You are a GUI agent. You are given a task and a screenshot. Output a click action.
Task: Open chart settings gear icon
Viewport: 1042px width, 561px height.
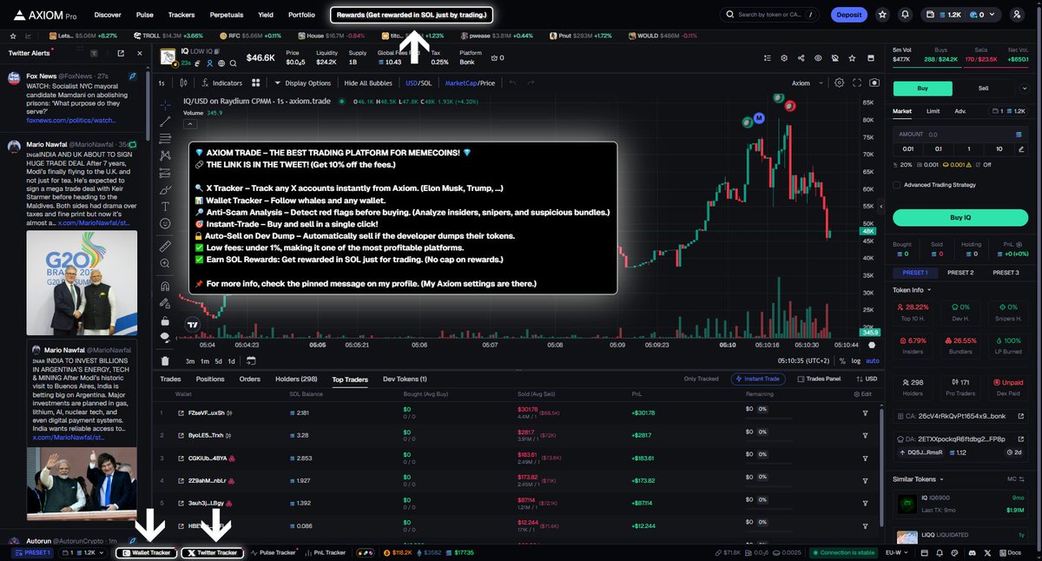point(839,83)
